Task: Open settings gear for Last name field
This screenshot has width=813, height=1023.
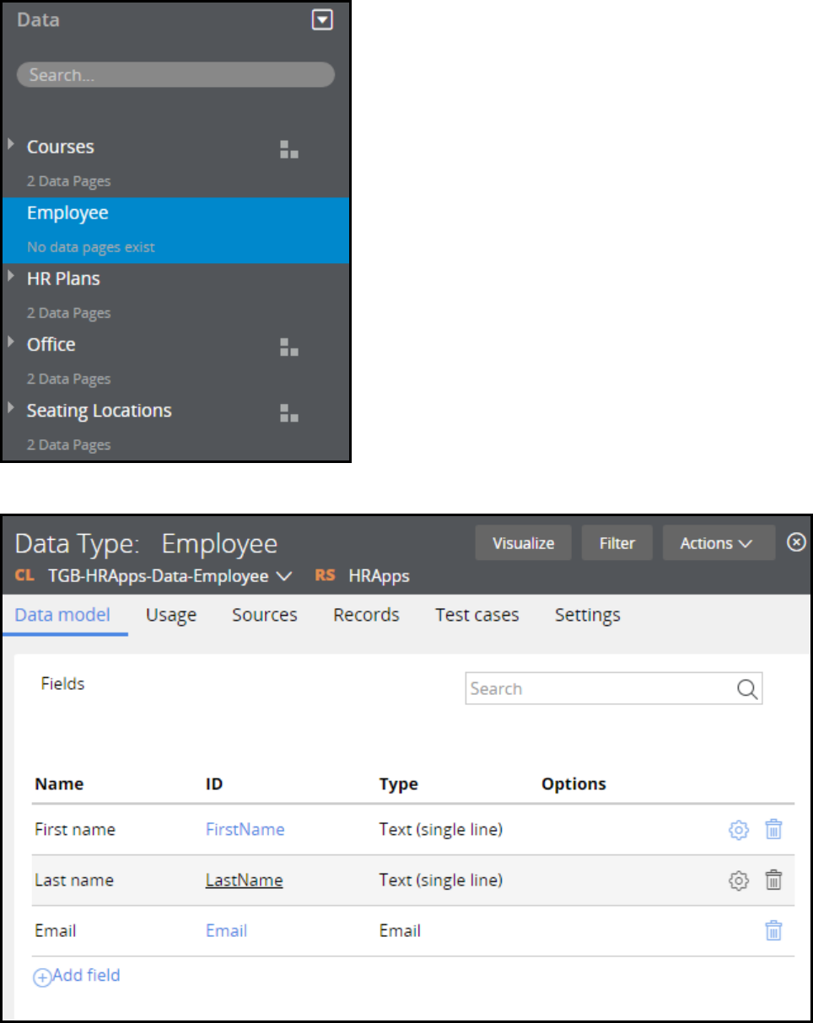Action: (x=738, y=880)
